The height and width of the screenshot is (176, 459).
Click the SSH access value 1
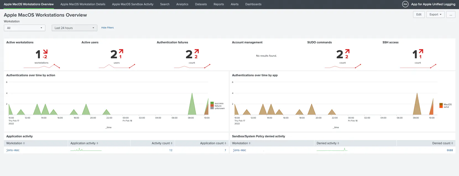(x=415, y=54)
